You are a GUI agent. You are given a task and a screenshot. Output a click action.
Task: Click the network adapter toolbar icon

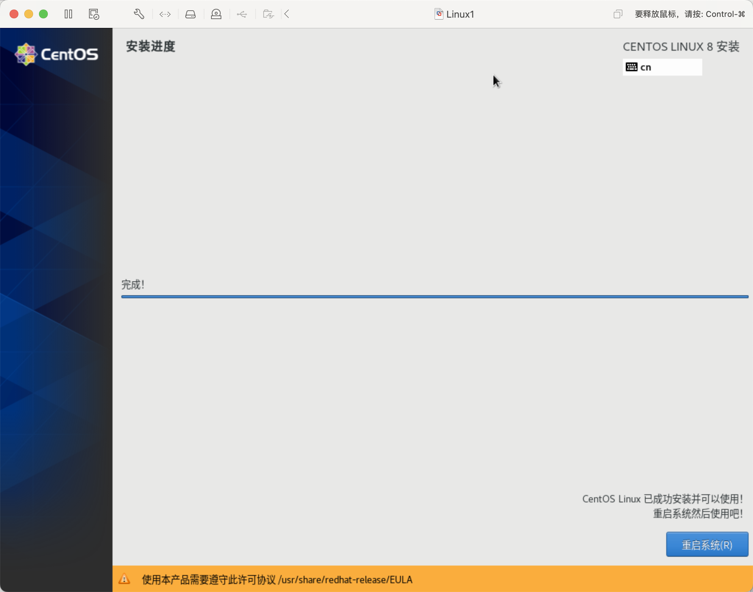(x=165, y=14)
